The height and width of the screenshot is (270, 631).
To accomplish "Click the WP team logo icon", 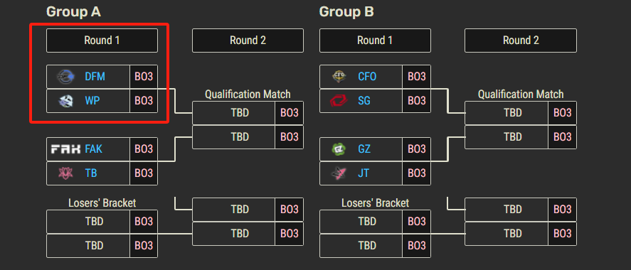I will (x=65, y=101).
